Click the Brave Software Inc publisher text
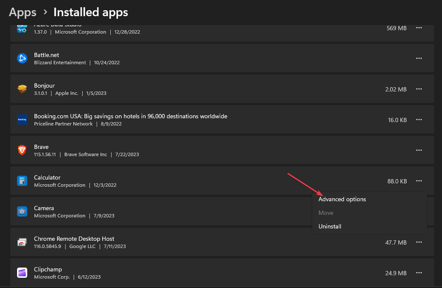This screenshot has width=442, height=288. [86, 154]
